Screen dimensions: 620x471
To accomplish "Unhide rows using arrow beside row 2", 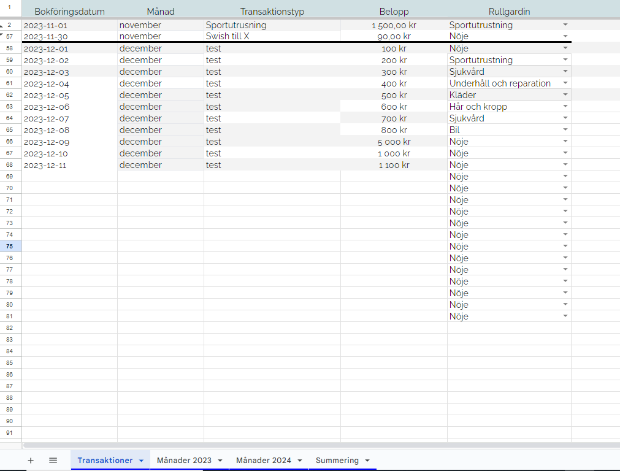I will click(x=2, y=26).
